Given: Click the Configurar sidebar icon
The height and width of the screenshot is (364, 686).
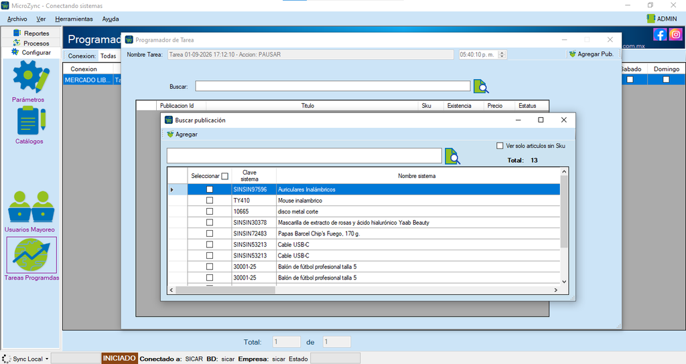Looking at the screenshot, I should (15, 52).
